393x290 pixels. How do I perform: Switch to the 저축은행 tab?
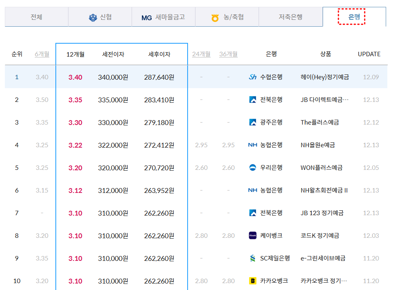(291, 17)
